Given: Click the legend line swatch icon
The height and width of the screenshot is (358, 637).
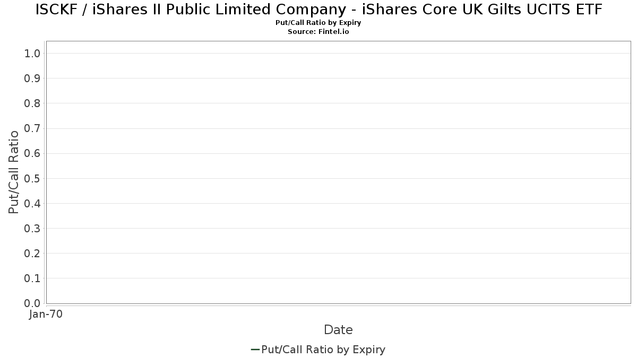Looking at the screenshot, I should click(255, 350).
